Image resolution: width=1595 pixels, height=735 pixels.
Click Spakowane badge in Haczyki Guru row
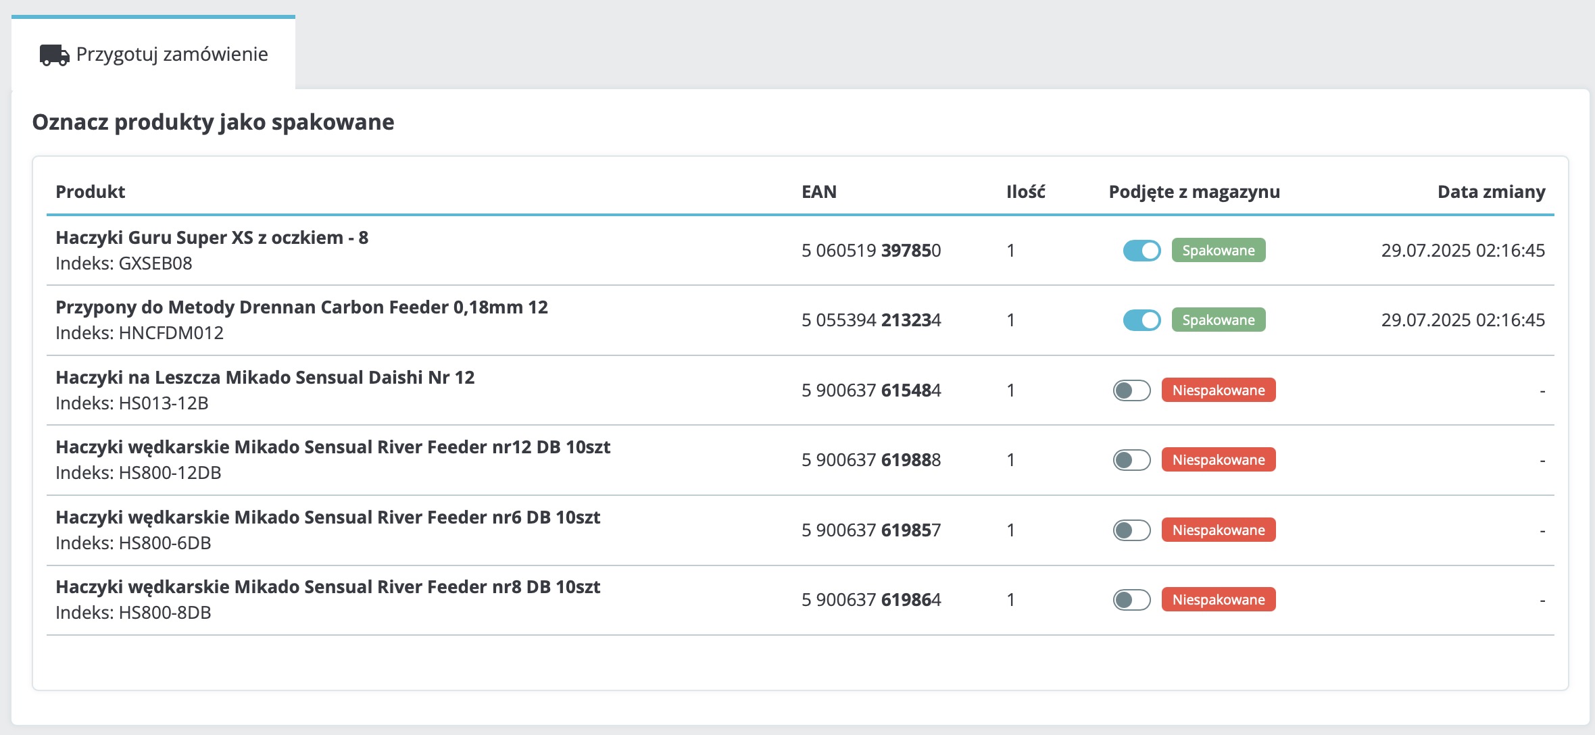coord(1219,251)
